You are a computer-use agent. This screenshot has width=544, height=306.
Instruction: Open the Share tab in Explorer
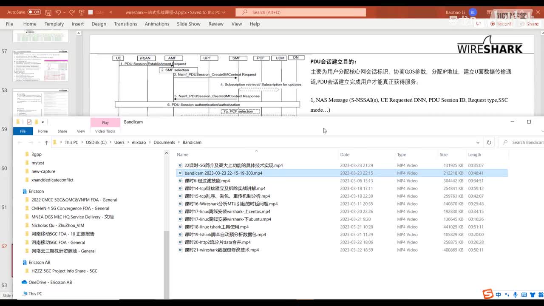click(62, 131)
